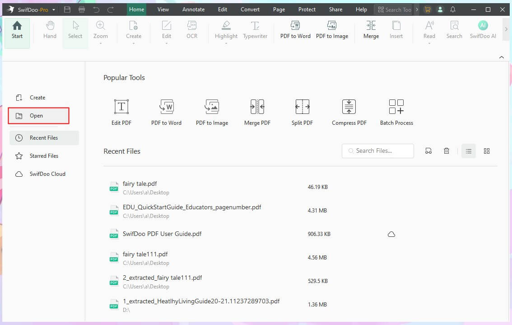
Task: Toggle the Hand tool
Action: tap(50, 30)
